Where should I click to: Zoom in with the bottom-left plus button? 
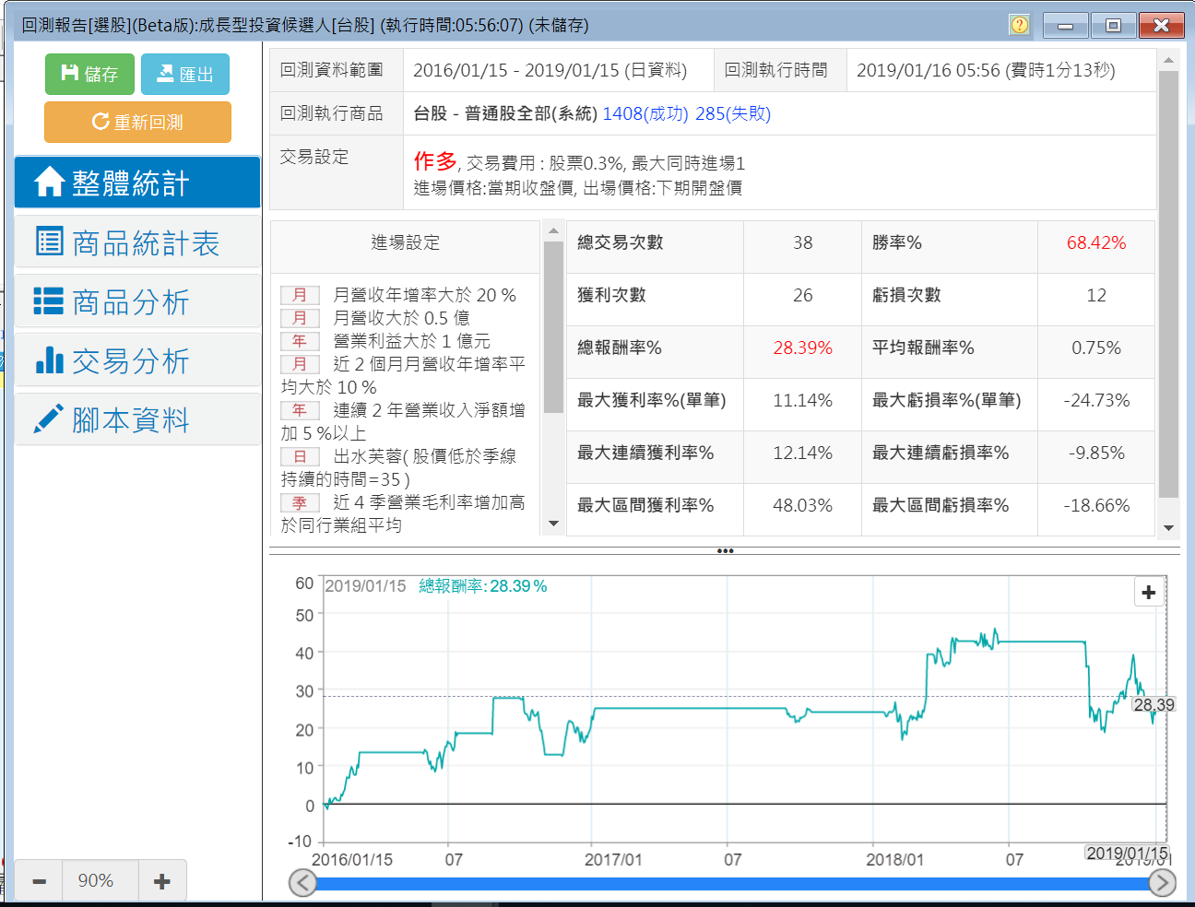[x=162, y=881]
